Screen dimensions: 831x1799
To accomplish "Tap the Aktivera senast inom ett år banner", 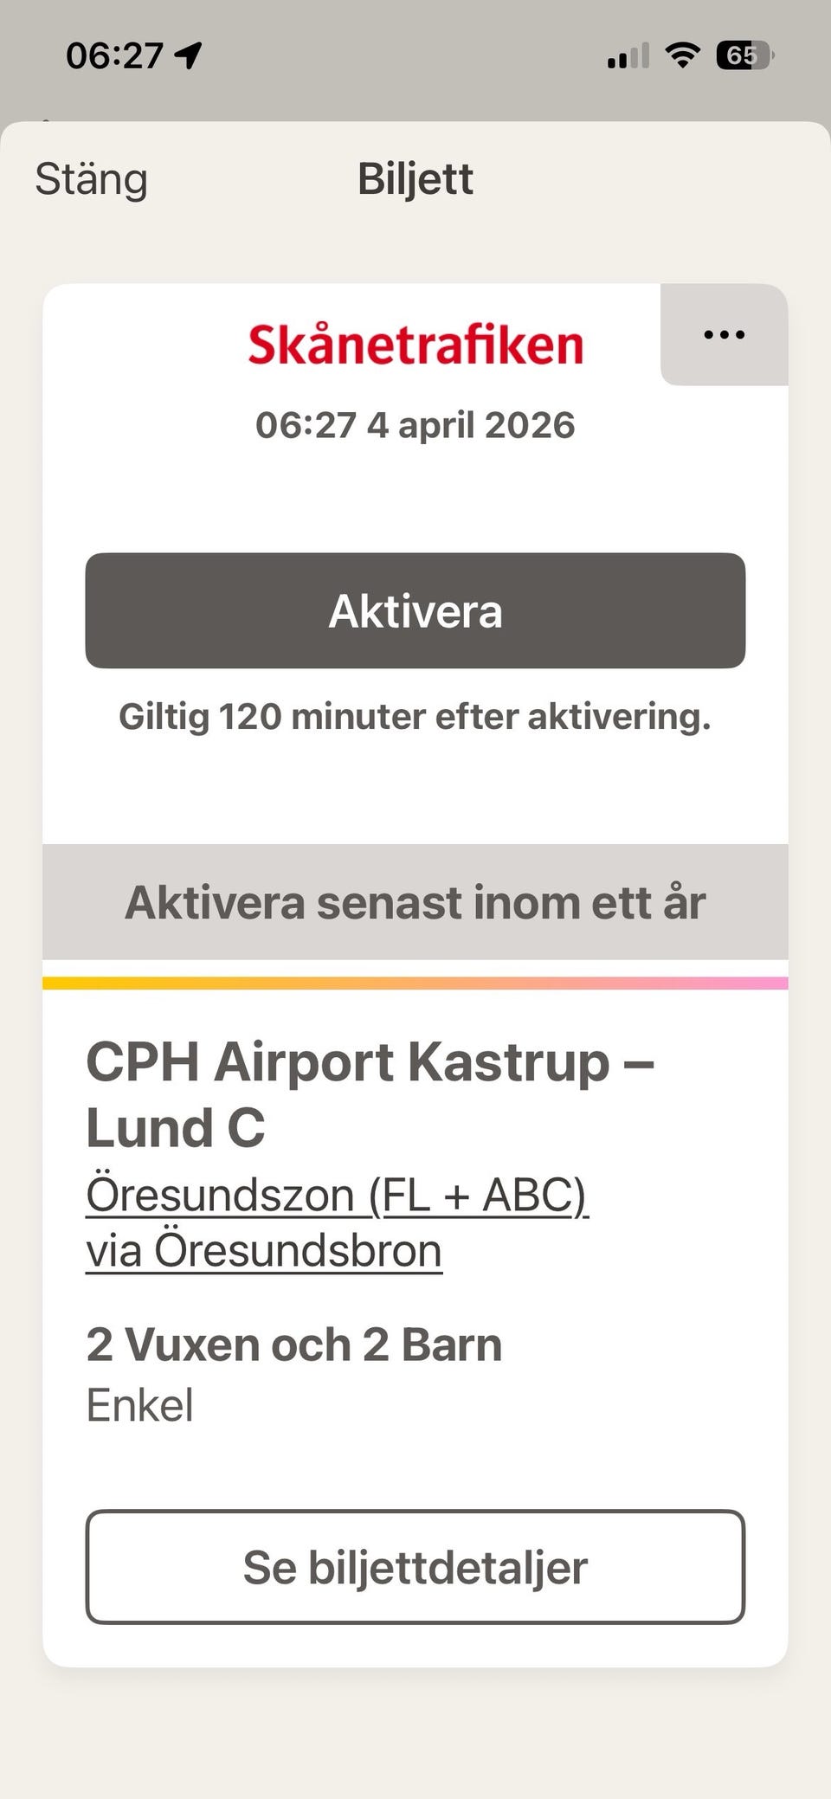I will (x=415, y=902).
